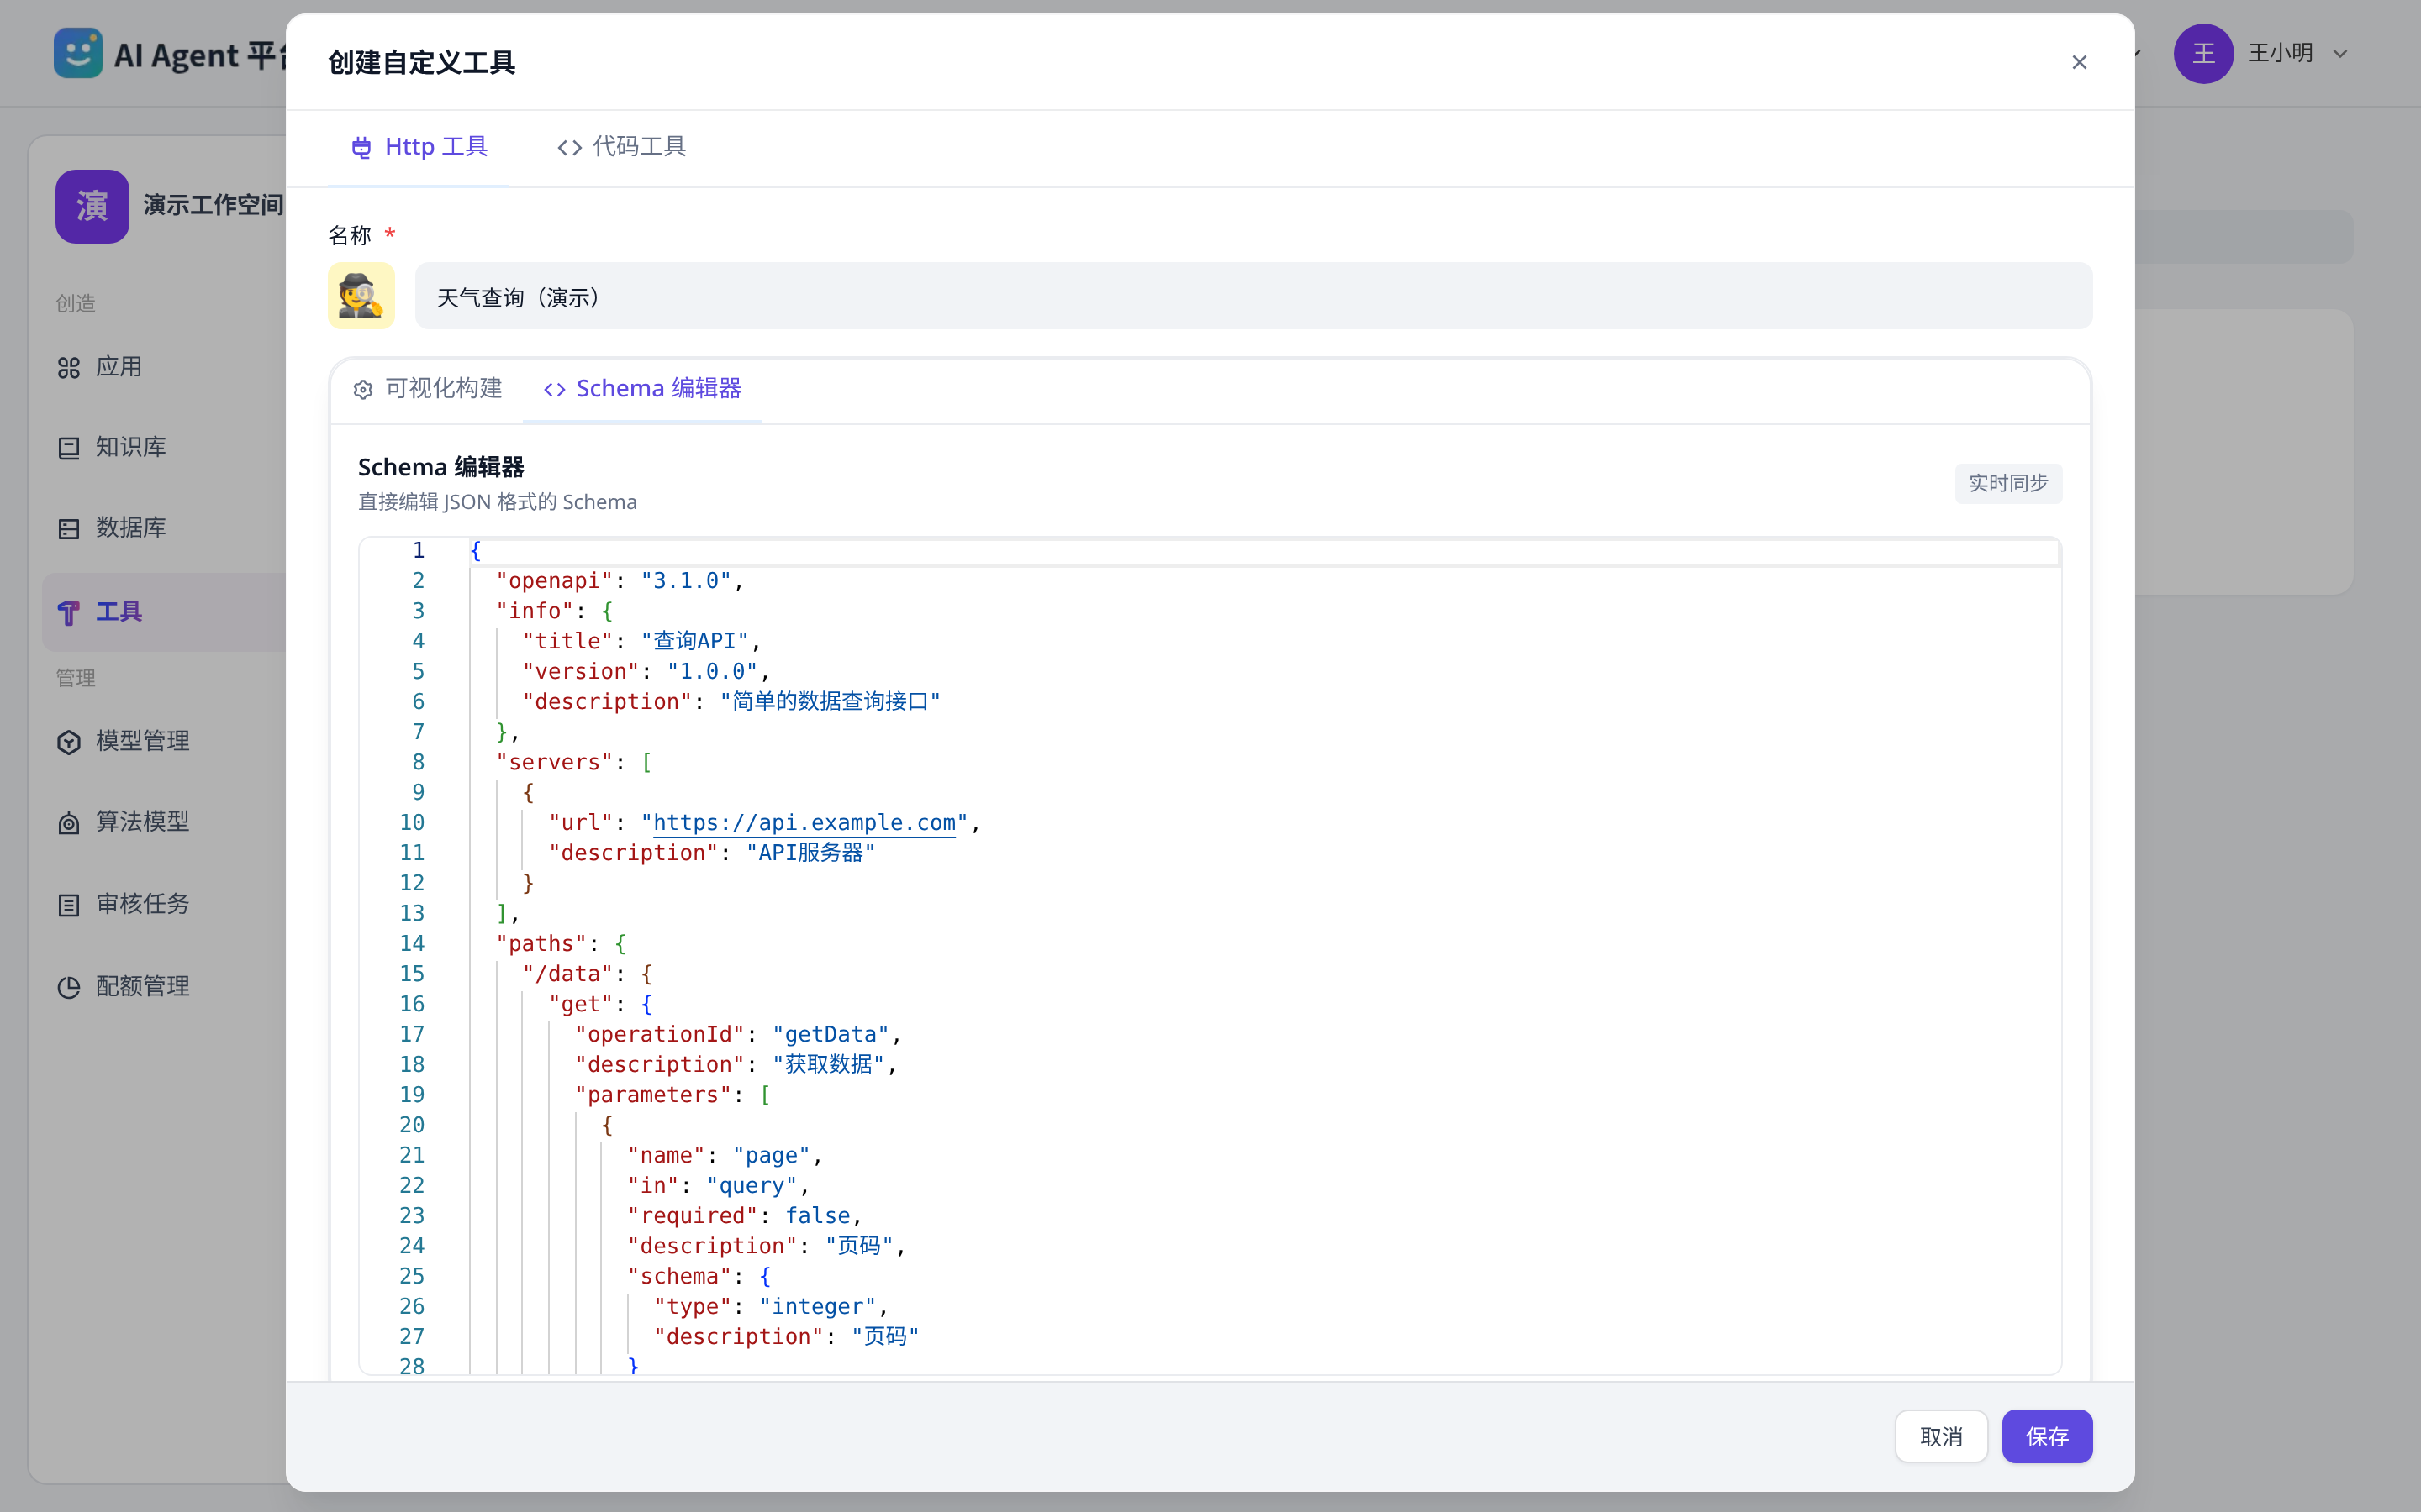The image size is (2421, 1512).
Task: Click the 实时同步 badge
Action: pyautogui.click(x=2007, y=483)
